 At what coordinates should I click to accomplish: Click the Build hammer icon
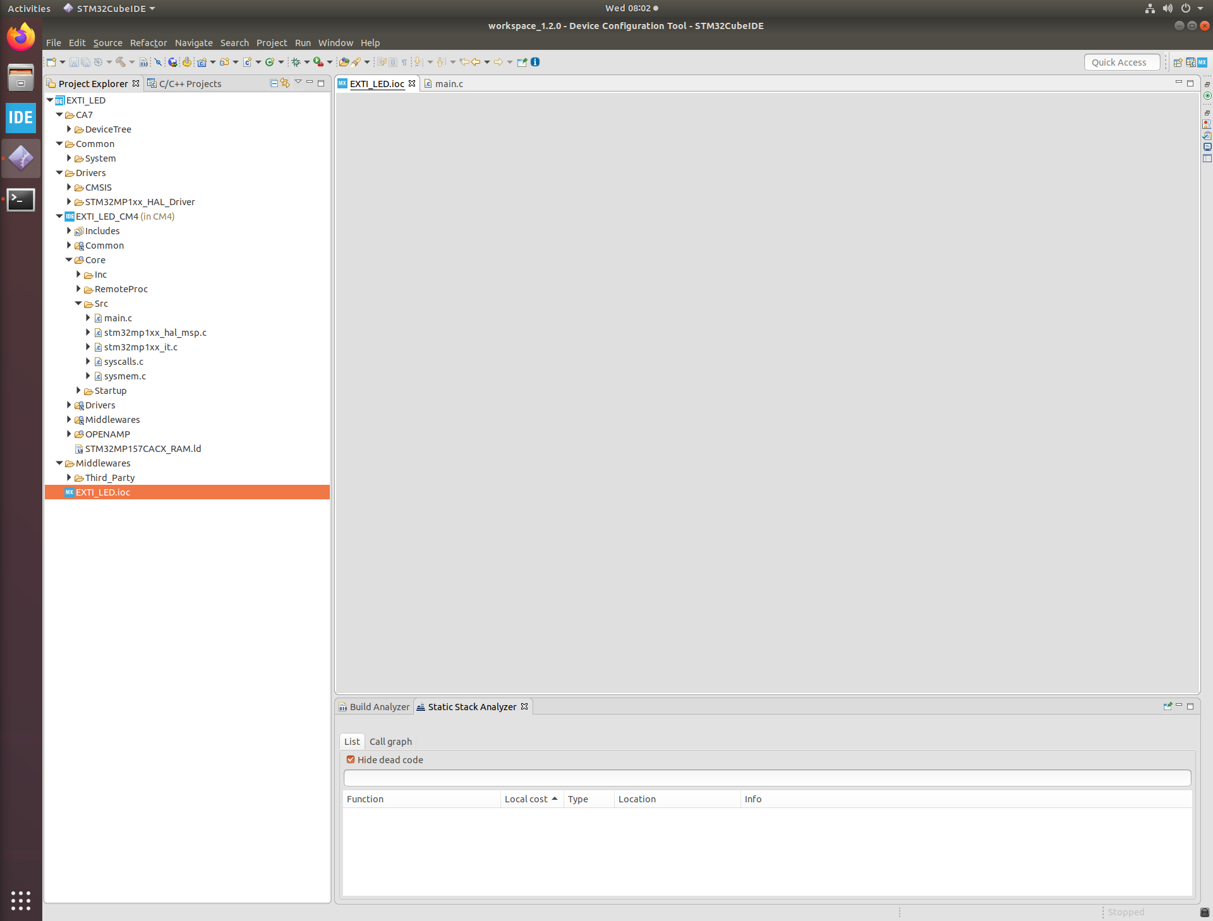(x=120, y=62)
